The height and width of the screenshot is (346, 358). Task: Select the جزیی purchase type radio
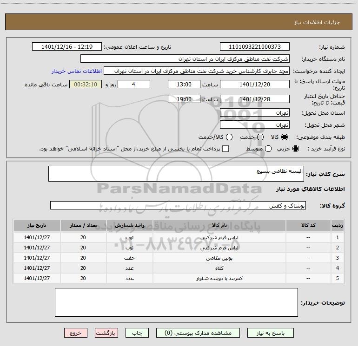(295, 149)
